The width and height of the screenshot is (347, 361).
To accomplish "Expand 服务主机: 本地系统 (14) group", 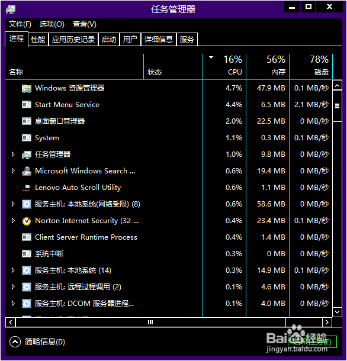I will click(13, 270).
